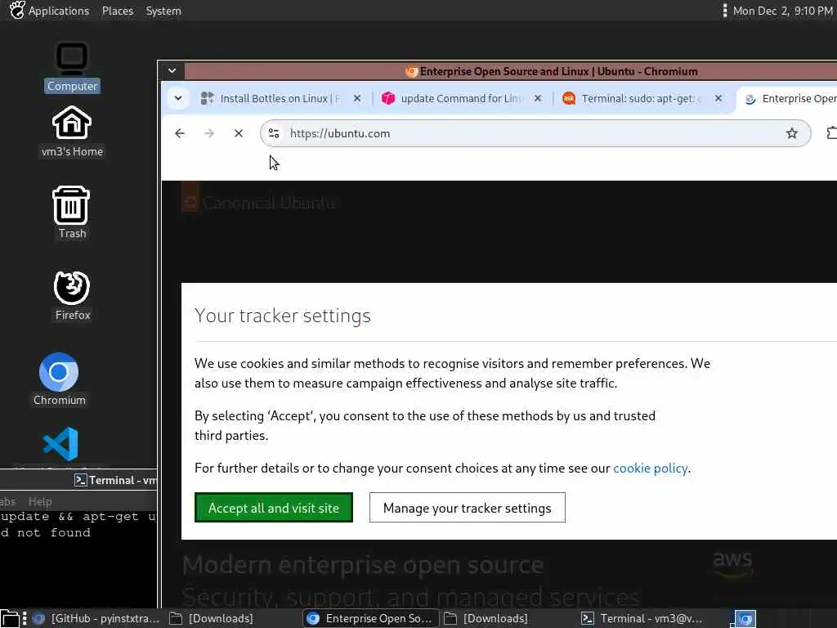Open vm3's Home folder icon

pos(72,132)
